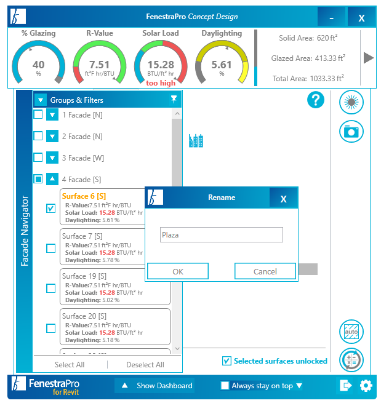
Task: Click FenestraPro for Revit footer logo
Action: pyautogui.click(x=46, y=386)
